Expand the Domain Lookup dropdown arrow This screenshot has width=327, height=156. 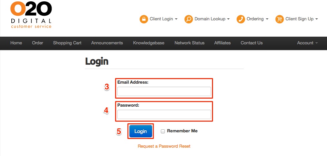click(x=228, y=19)
